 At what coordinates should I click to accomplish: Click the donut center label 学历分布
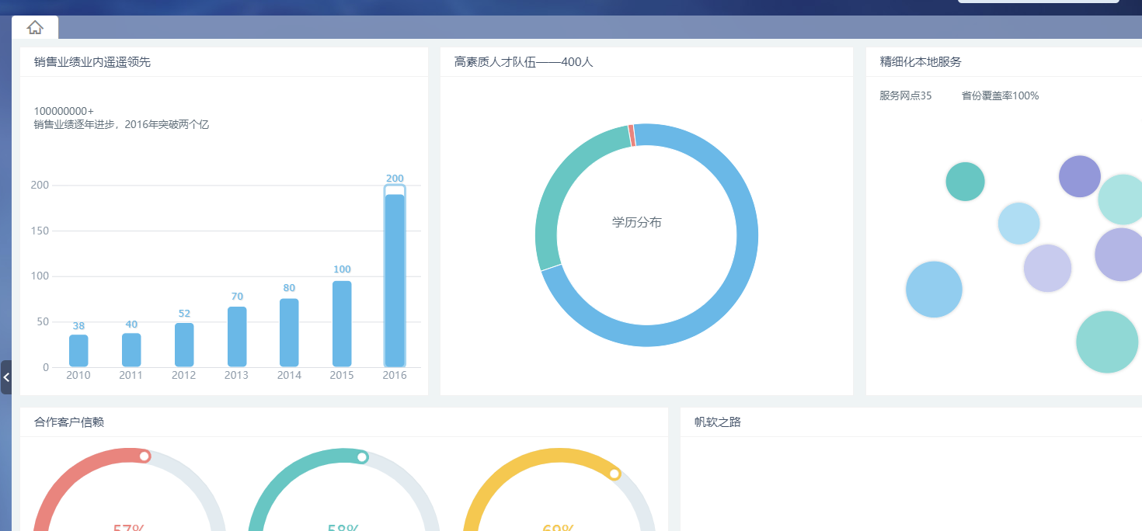(x=637, y=223)
